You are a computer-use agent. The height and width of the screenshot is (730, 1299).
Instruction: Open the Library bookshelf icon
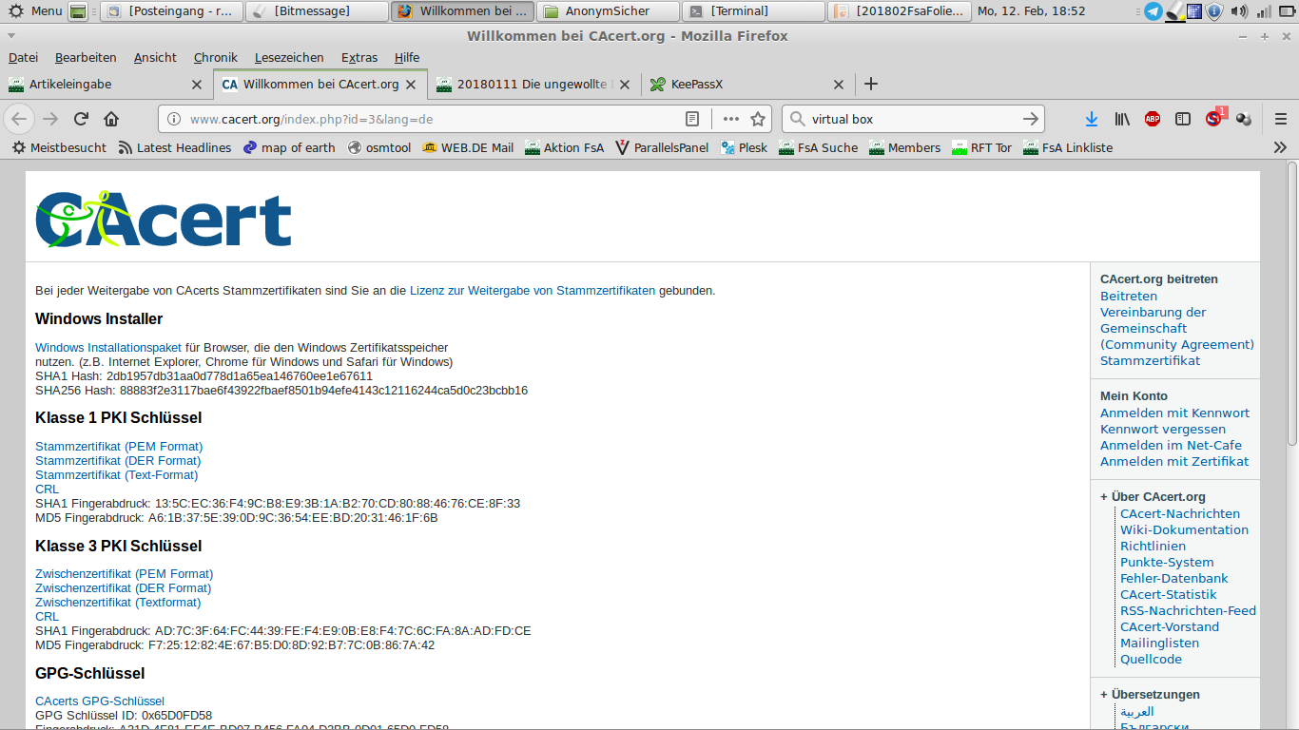(1122, 119)
